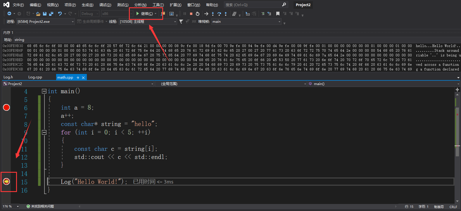Click the Navigate Backward icon
Screen dimensions: 461x211
[x=9, y=14]
